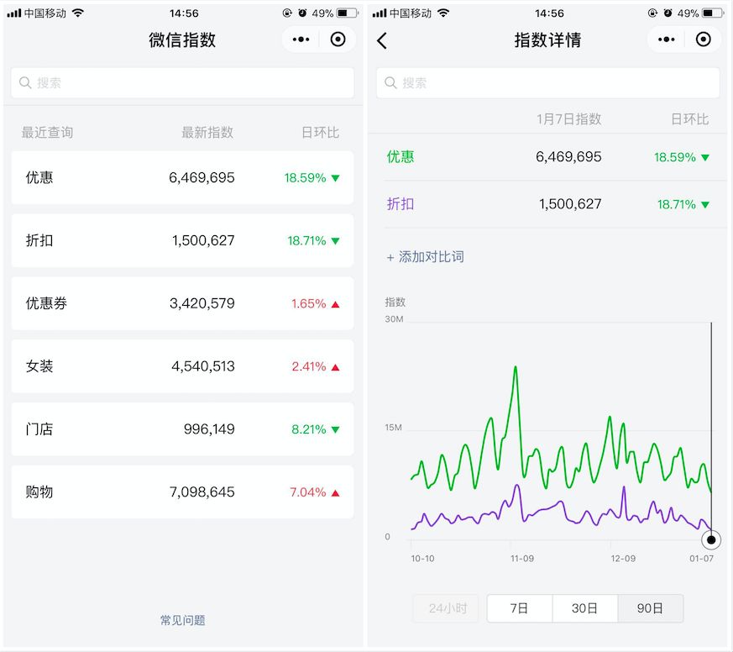Open the 折扣 row in recent queries list
This screenshot has width=733, height=652.
click(182, 240)
